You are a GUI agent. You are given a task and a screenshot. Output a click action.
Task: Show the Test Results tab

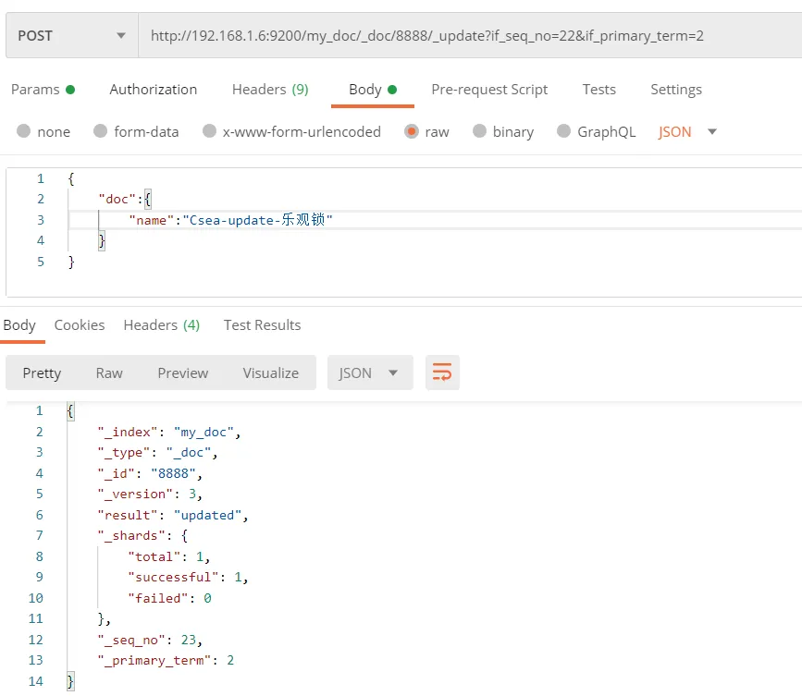262,325
